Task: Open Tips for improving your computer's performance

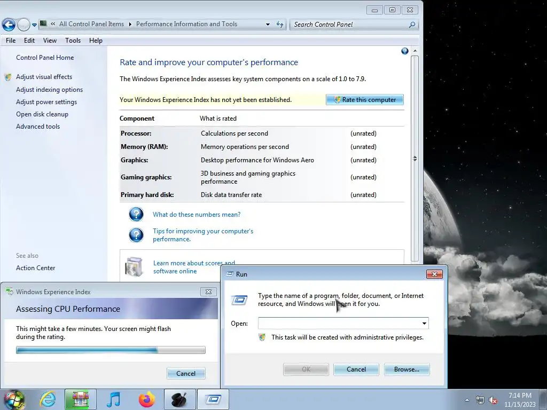Action: [203, 235]
